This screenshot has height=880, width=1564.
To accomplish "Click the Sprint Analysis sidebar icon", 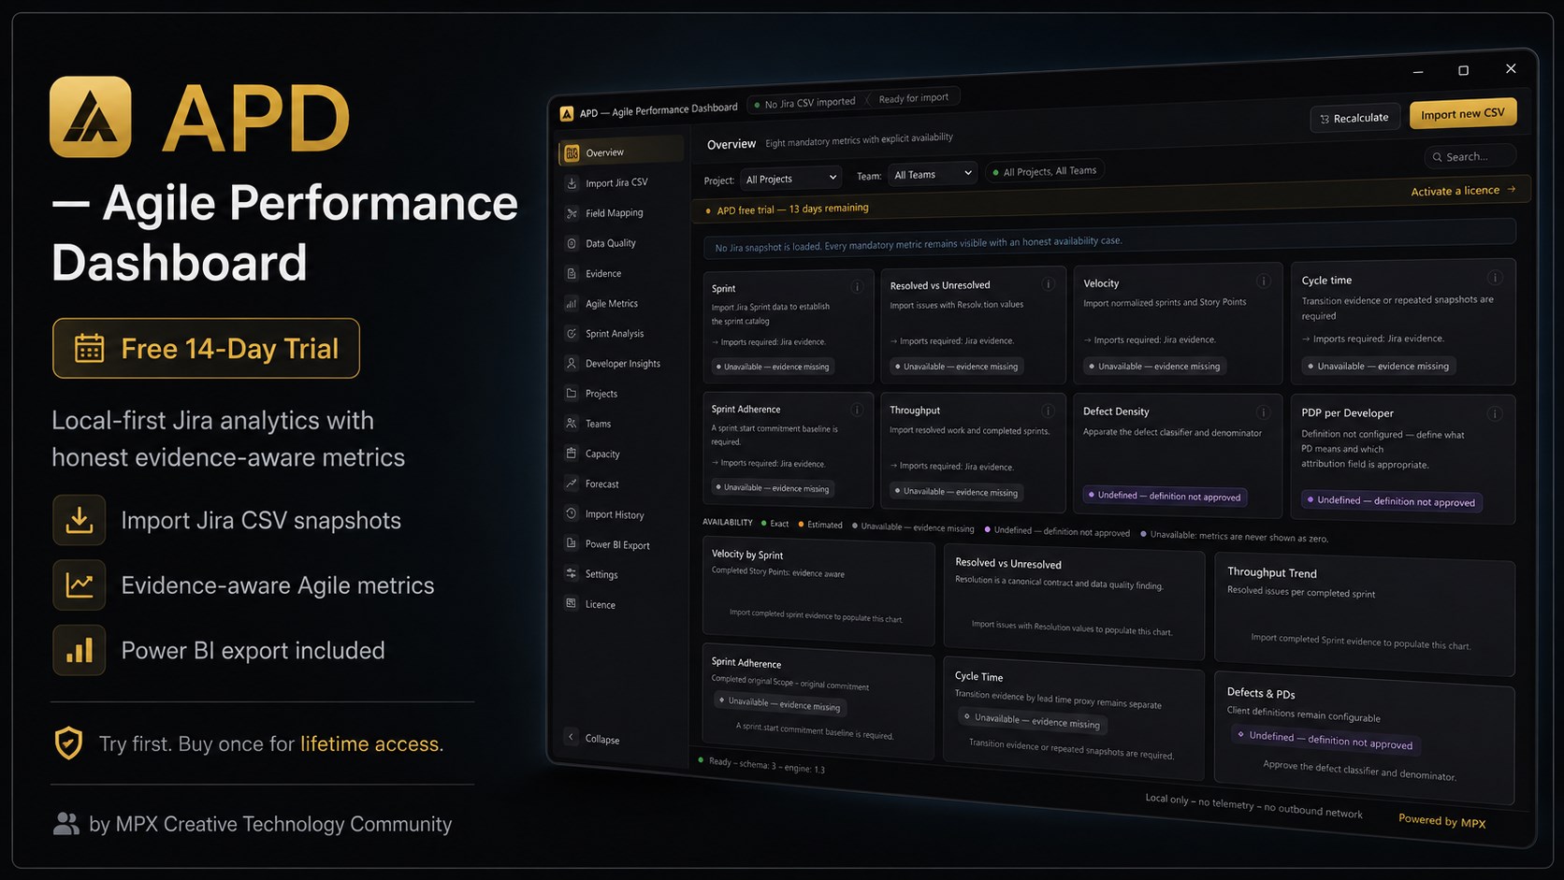I will (572, 333).
